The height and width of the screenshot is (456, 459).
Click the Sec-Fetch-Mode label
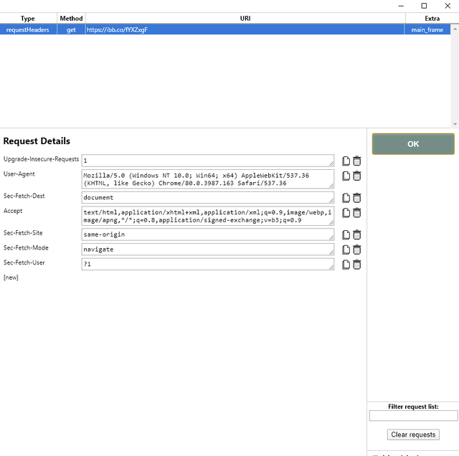pos(26,248)
